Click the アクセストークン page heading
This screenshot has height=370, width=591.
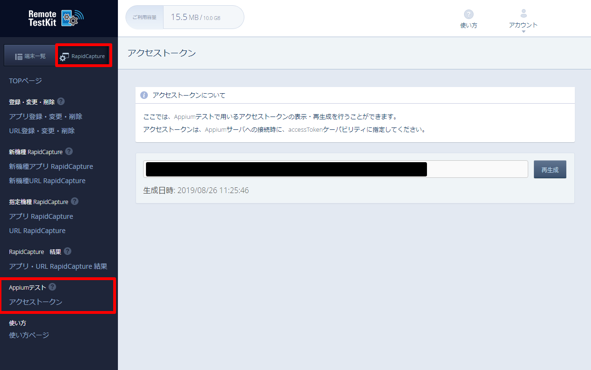point(162,53)
